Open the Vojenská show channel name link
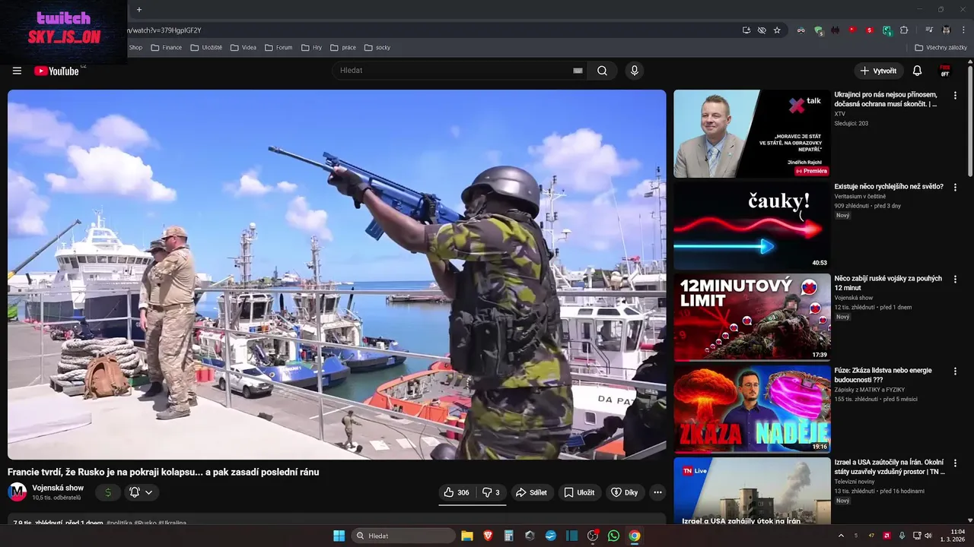Image resolution: width=974 pixels, height=547 pixels. (58, 488)
